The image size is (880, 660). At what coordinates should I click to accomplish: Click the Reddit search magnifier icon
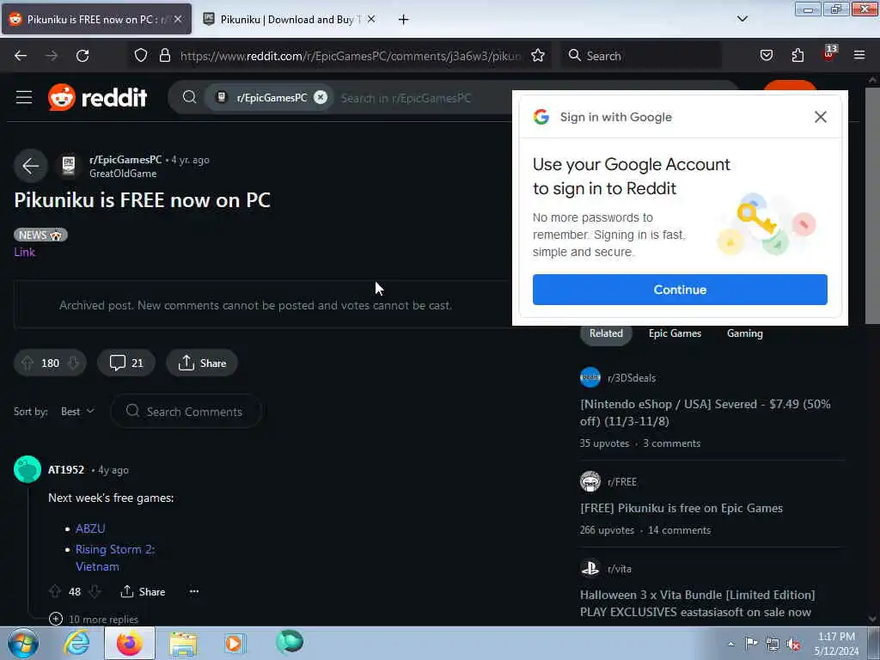pos(190,97)
